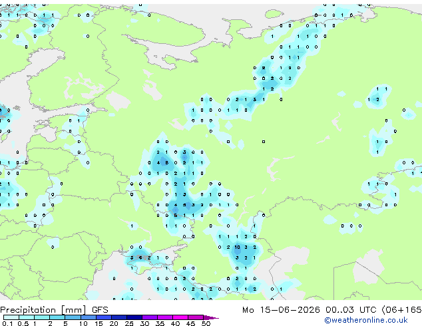The width and height of the screenshot is (422, 326).
Task: Click the '40' legend scale label
Action: [175, 323]
